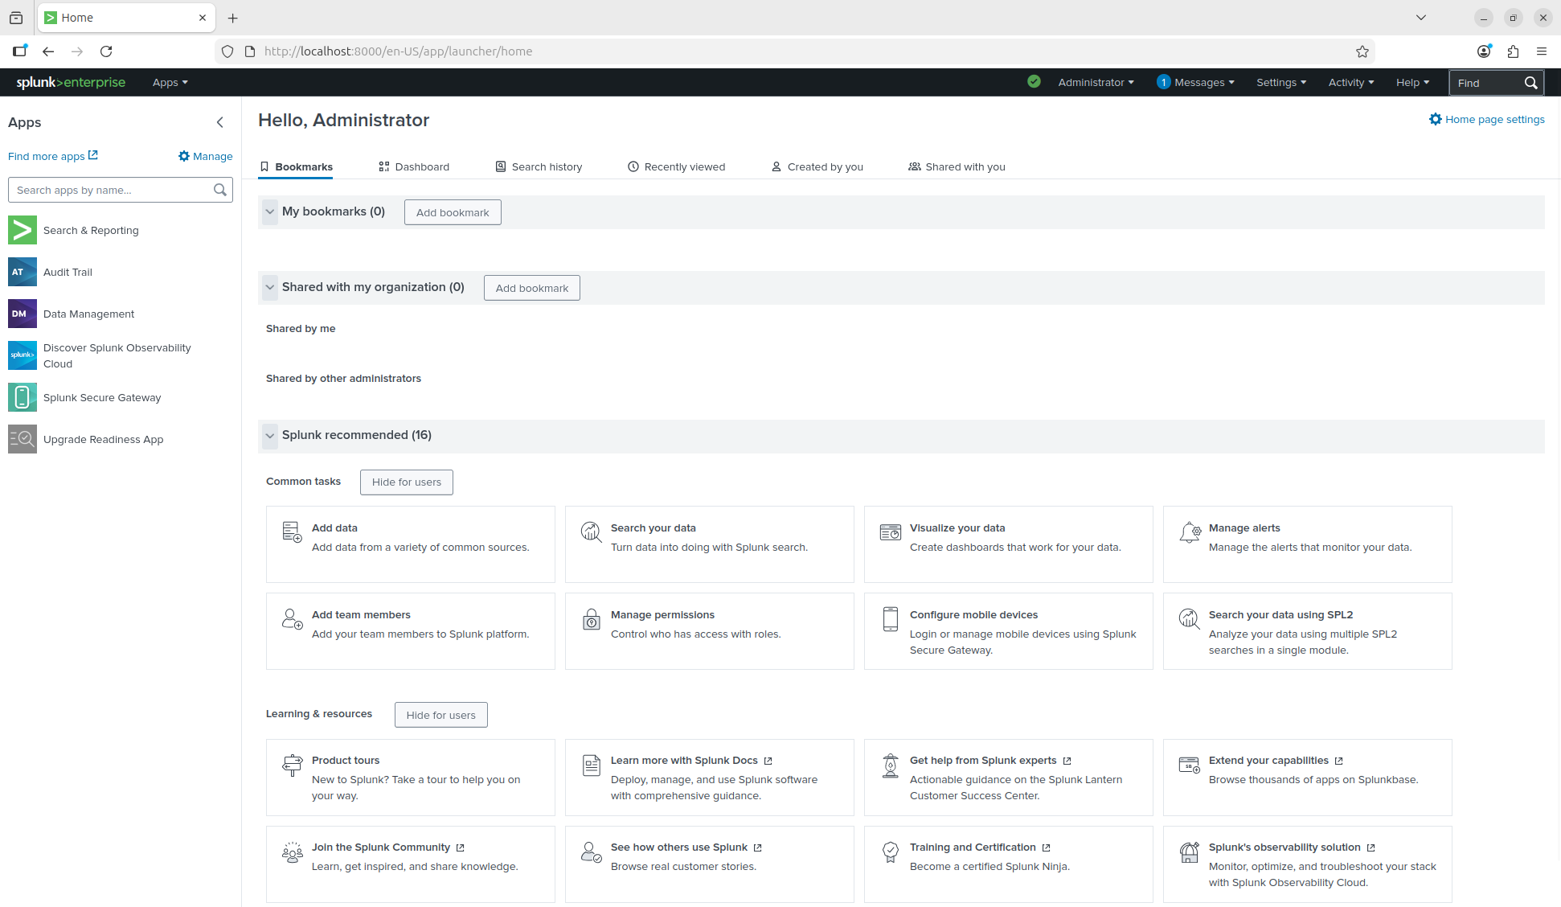Click Add bookmark under My bookmarks

point(453,212)
